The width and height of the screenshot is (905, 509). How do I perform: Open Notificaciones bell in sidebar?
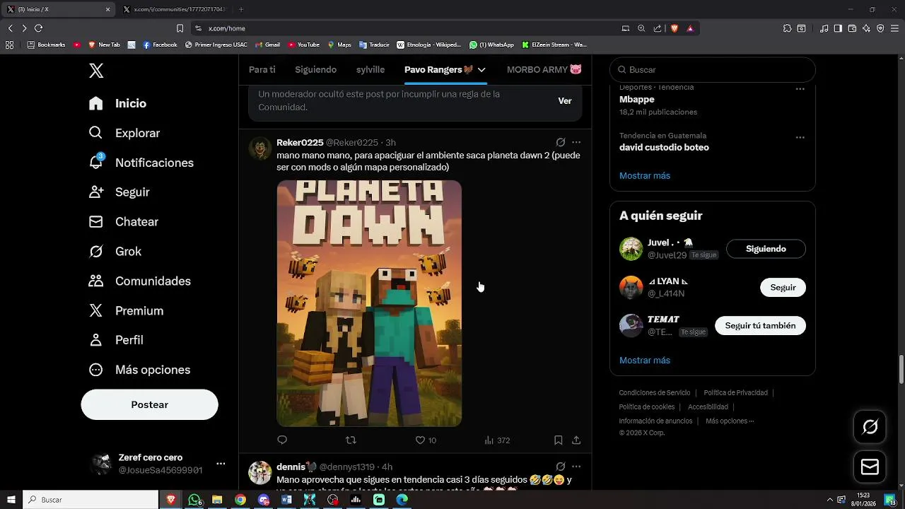tap(141, 163)
